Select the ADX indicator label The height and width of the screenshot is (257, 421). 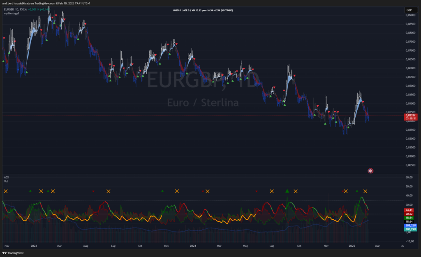click(x=6, y=177)
